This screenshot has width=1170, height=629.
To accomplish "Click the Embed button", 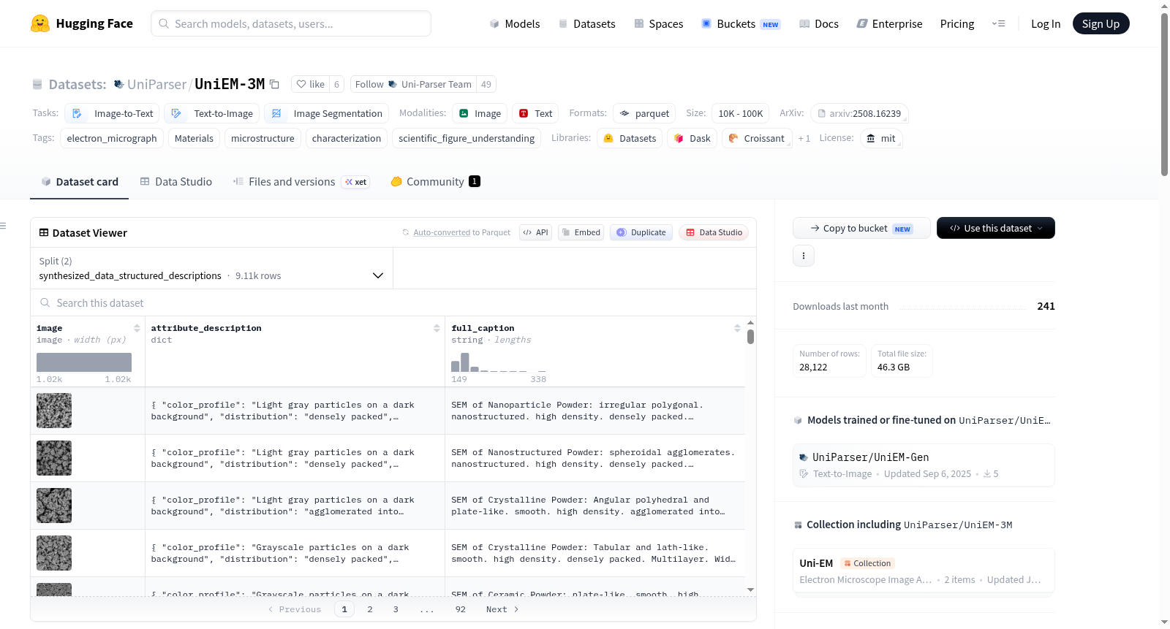I will [x=581, y=232].
